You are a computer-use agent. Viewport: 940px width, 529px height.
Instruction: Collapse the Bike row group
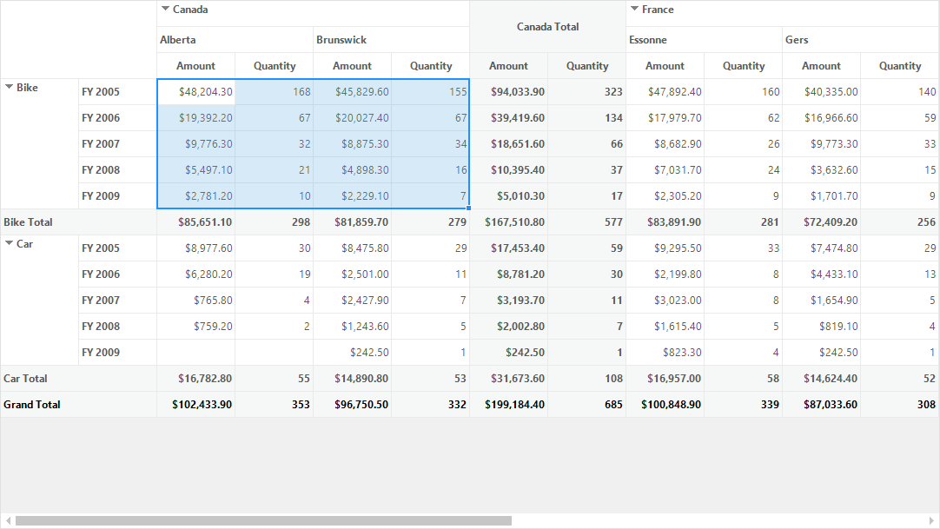[x=9, y=87]
